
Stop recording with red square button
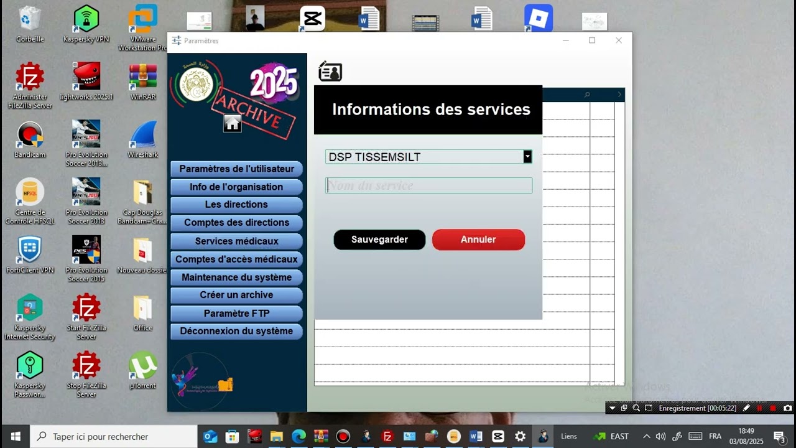tap(773, 408)
